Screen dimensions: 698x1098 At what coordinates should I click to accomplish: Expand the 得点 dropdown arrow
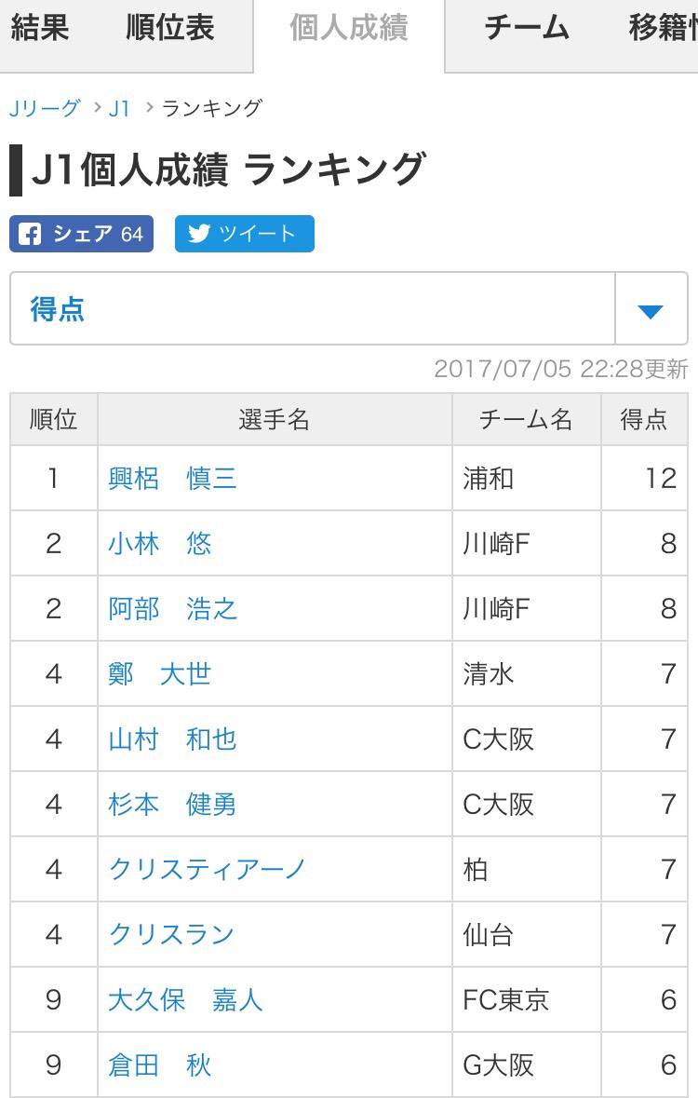point(651,309)
